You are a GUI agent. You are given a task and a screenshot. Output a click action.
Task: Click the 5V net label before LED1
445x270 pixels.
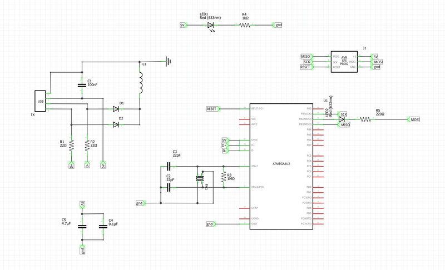point(182,25)
